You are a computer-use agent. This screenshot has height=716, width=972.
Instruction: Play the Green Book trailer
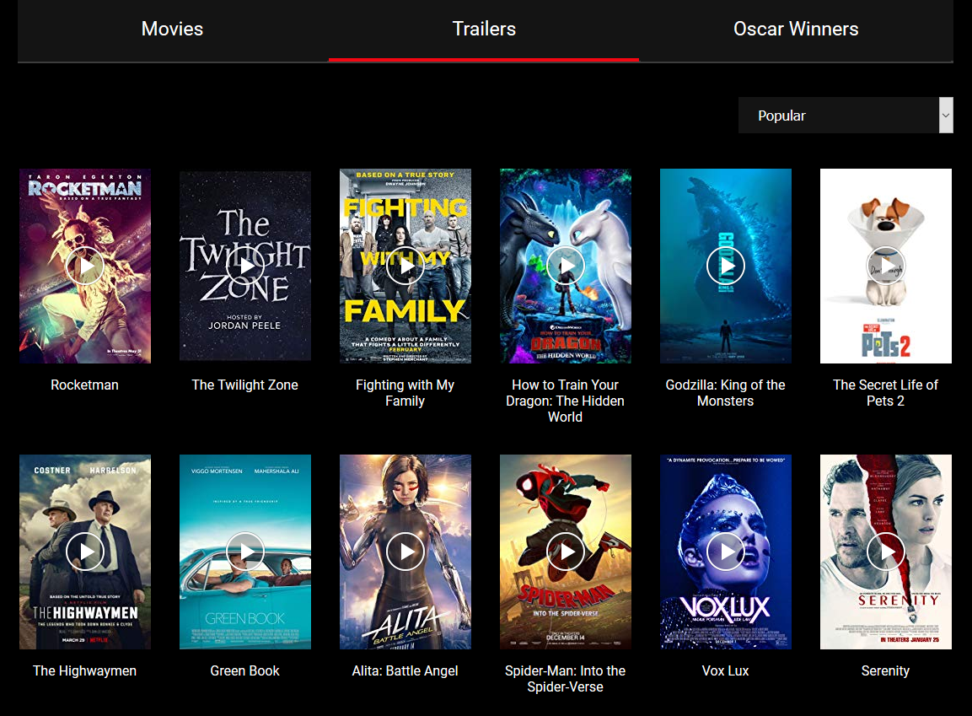click(244, 552)
